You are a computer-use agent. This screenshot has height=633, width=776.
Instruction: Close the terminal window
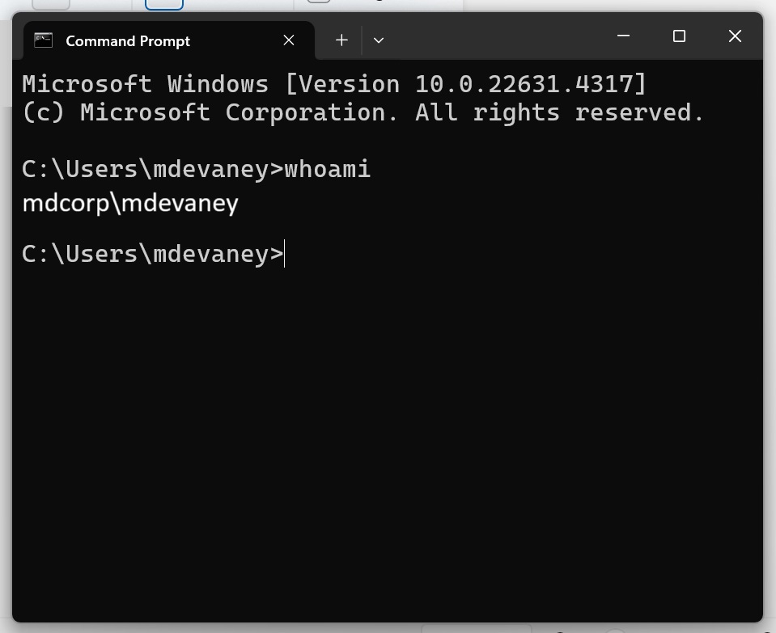(735, 36)
